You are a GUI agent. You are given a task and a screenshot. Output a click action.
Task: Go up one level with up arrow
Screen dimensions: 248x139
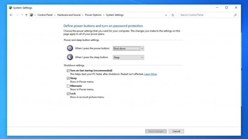pyautogui.click(x=26, y=15)
